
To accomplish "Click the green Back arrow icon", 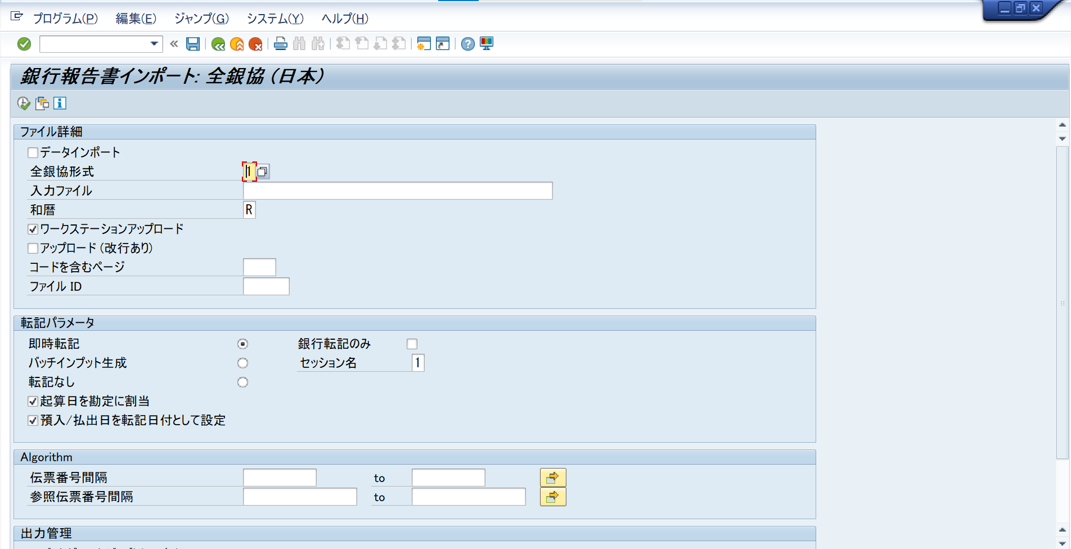I will tap(219, 44).
